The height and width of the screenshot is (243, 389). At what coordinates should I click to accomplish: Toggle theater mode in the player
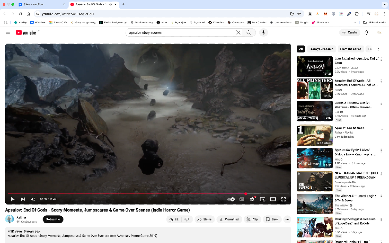pos(273,199)
